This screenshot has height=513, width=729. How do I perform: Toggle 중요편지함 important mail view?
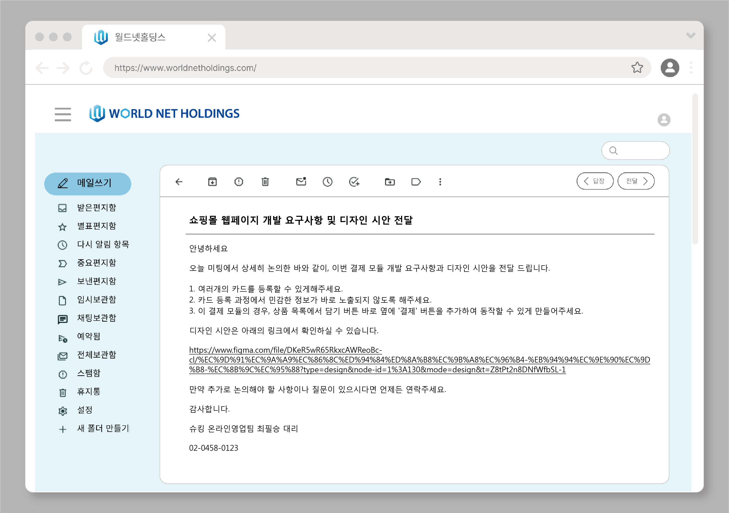pyautogui.click(x=96, y=263)
